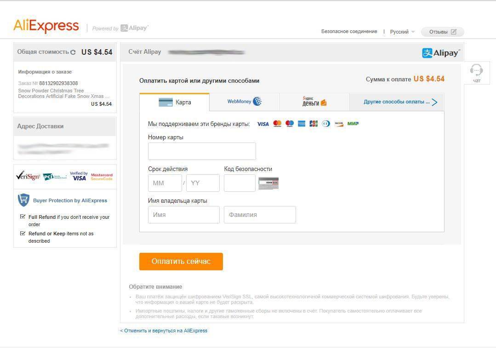Click the Refund or Keep checkmark icon

tap(23, 234)
